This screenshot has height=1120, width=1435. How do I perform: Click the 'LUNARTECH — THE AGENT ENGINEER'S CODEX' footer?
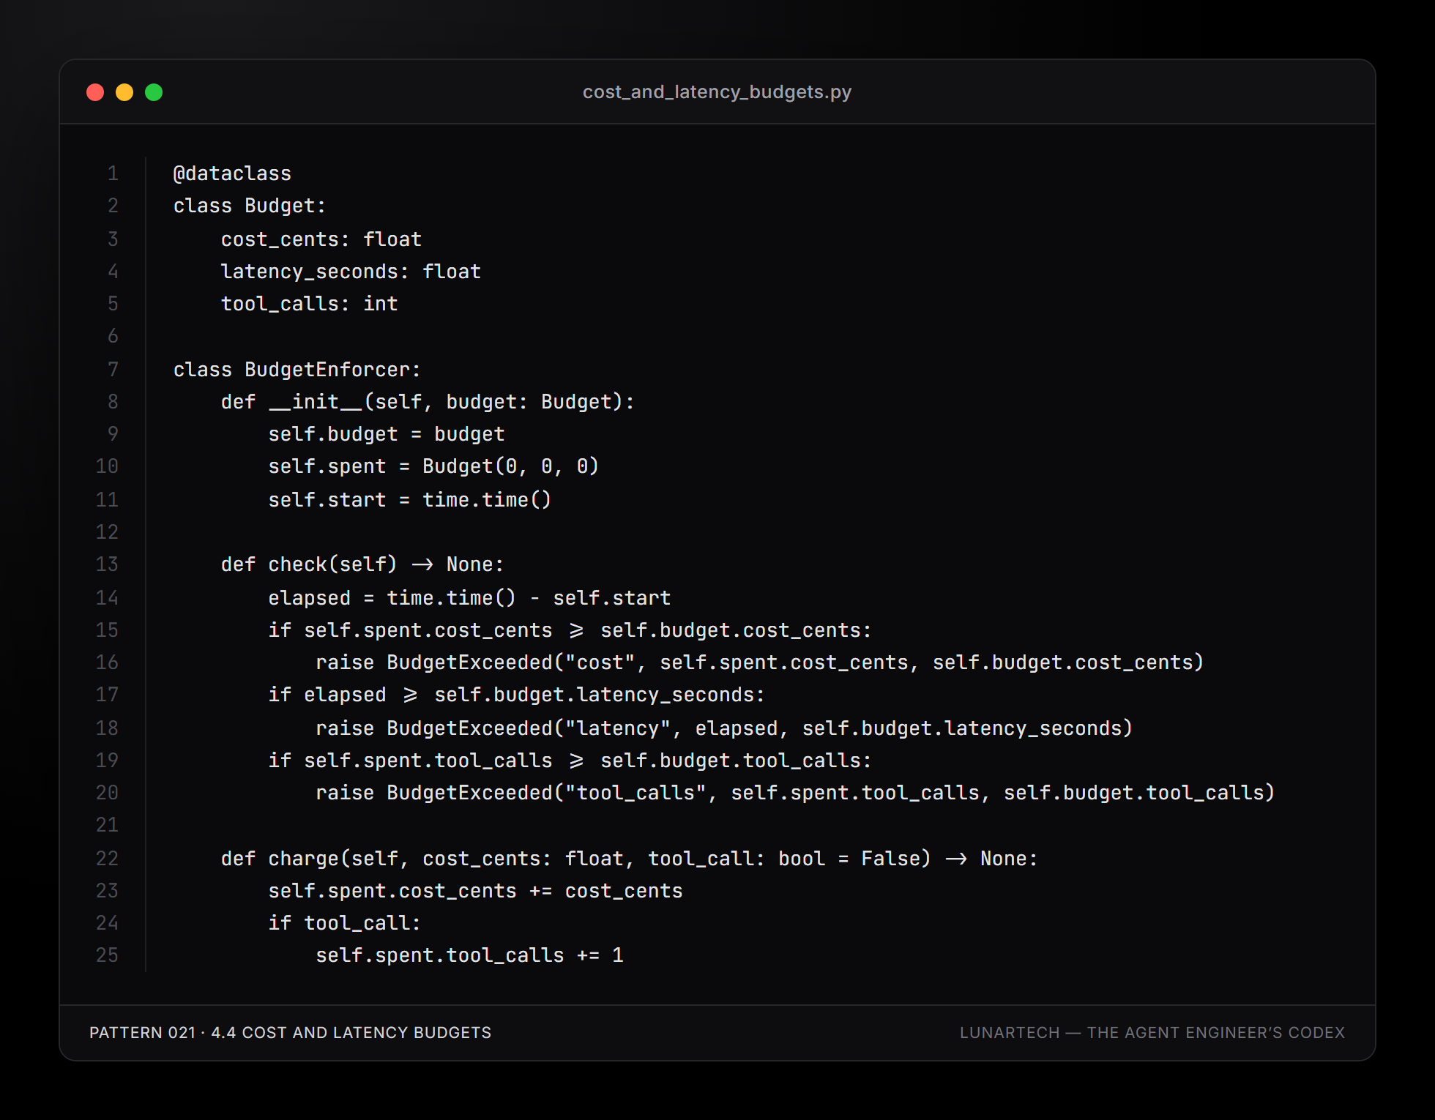(x=1152, y=1033)
